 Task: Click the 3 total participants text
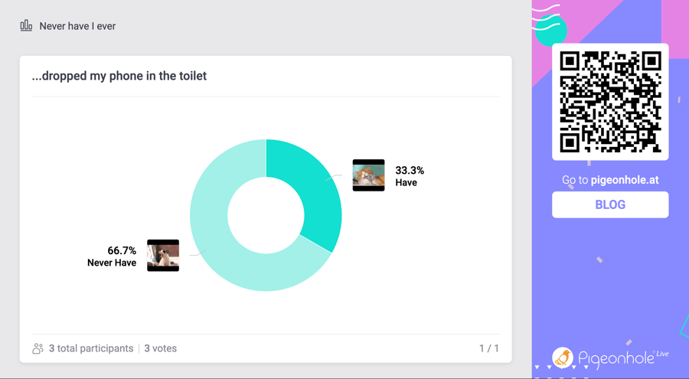point(91,348)
